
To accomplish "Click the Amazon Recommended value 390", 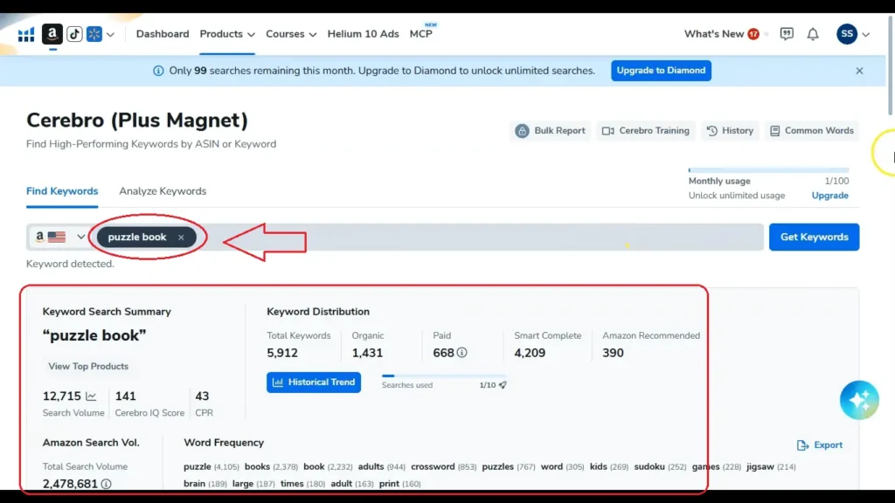I will [x=613, y=353].
